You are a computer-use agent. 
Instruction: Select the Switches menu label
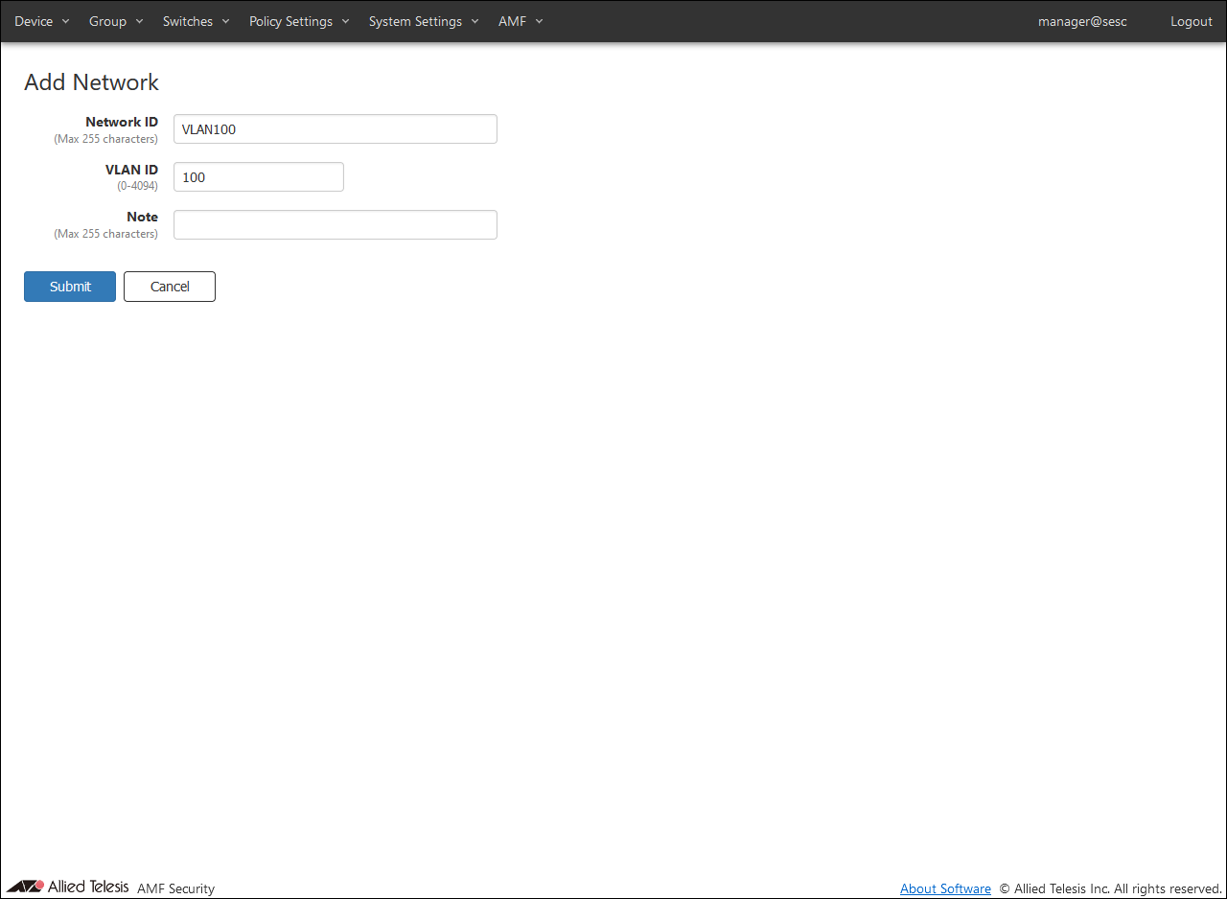point(188,21)
